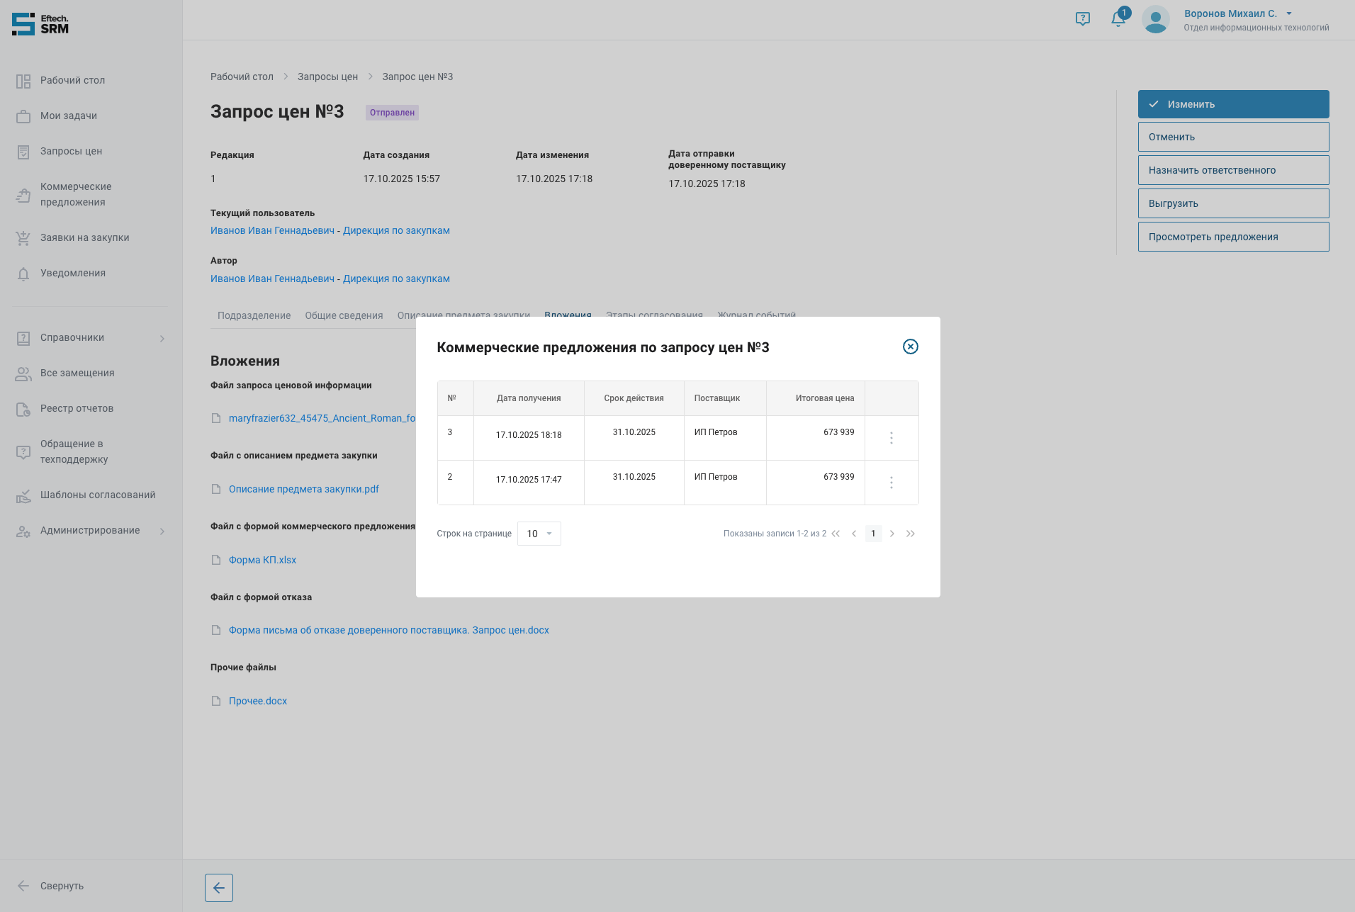Open user profile dropdown arrow
Viewport: 1355px width, 912px height.
click(1289, 13)
